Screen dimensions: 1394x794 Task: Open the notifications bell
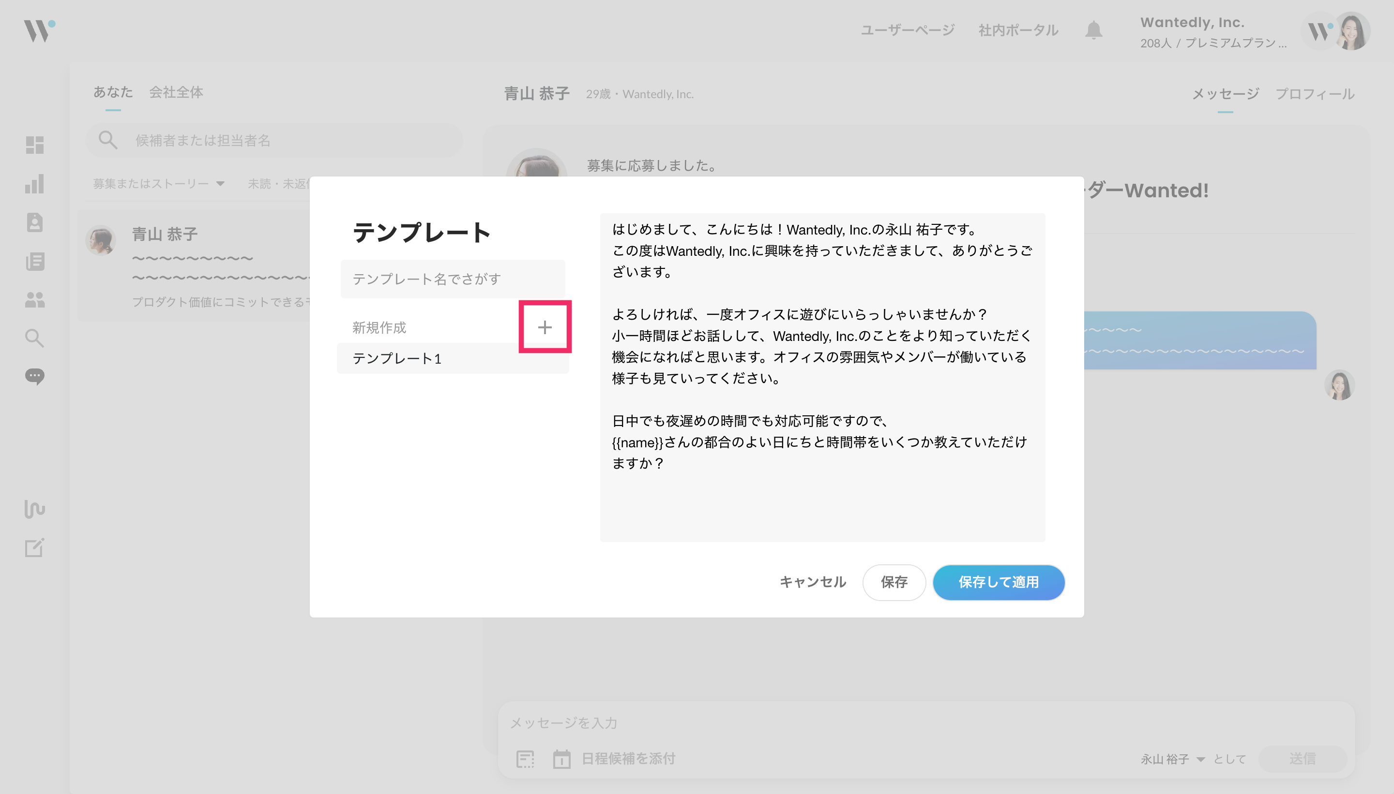[x=1093, y=30]
